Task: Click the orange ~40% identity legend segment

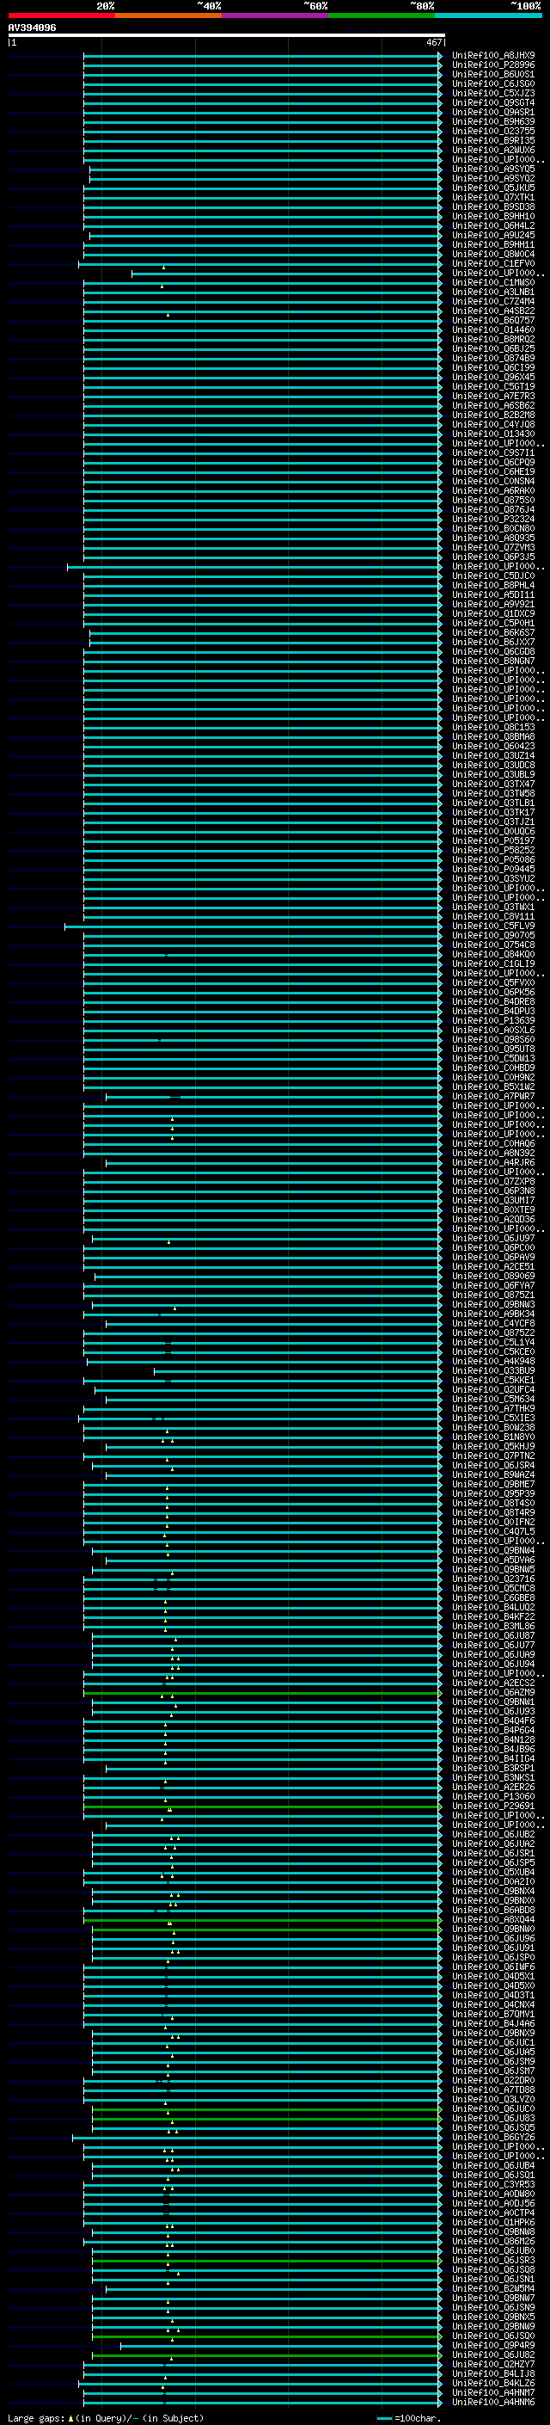Action: (168, 15)
